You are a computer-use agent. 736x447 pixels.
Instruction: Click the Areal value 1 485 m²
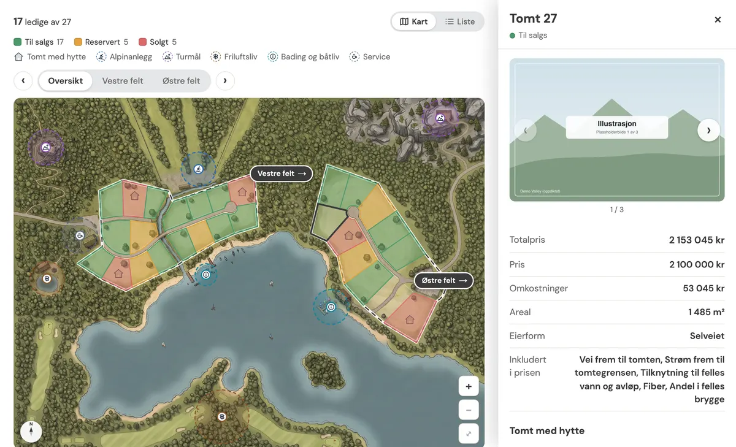coord(707,312)
